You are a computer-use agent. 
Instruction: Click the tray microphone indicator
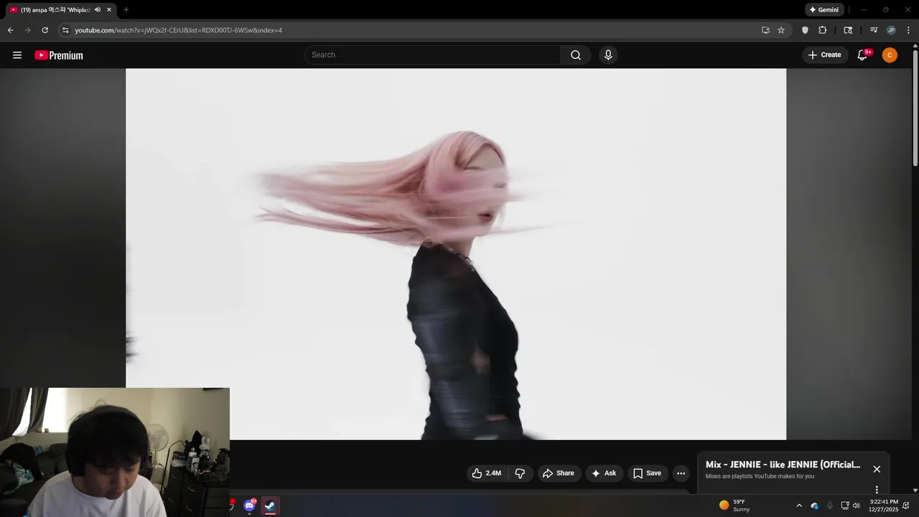coord(830,506)
